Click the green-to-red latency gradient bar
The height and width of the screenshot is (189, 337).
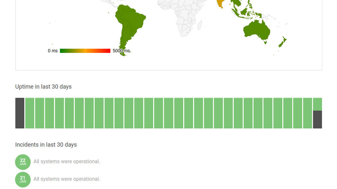pyautogui.click(x=85, y=51)
